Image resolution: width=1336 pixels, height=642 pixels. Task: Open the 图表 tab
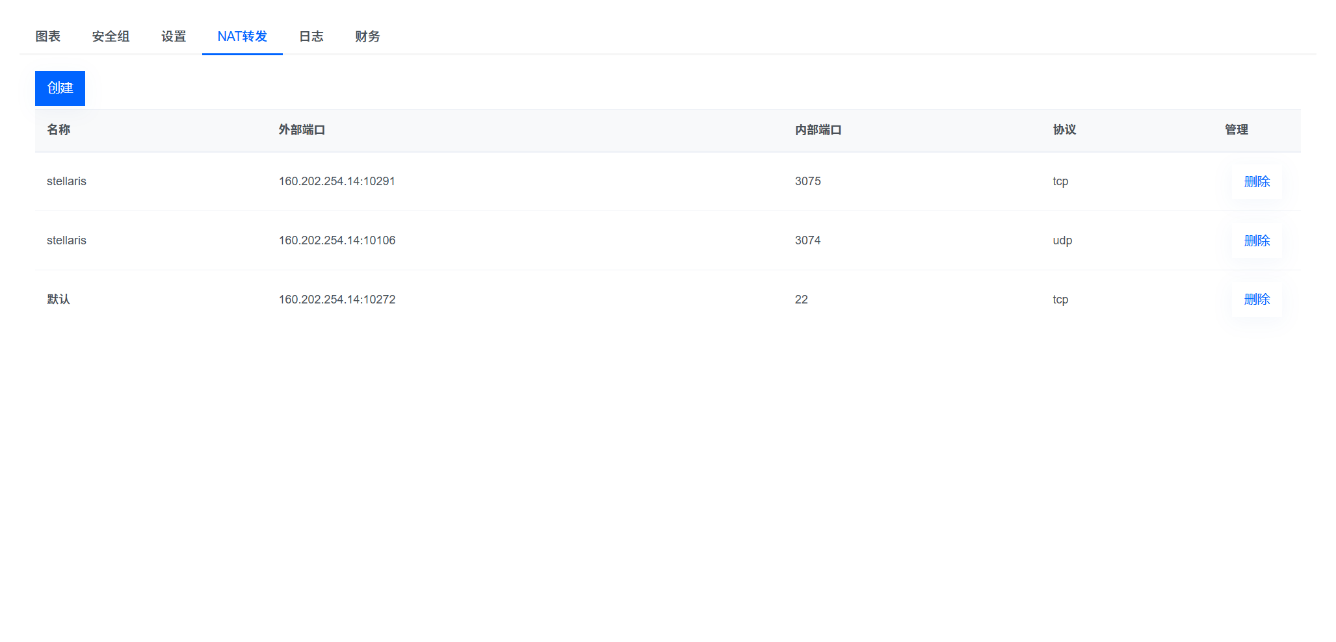click(x=47, y=36)
